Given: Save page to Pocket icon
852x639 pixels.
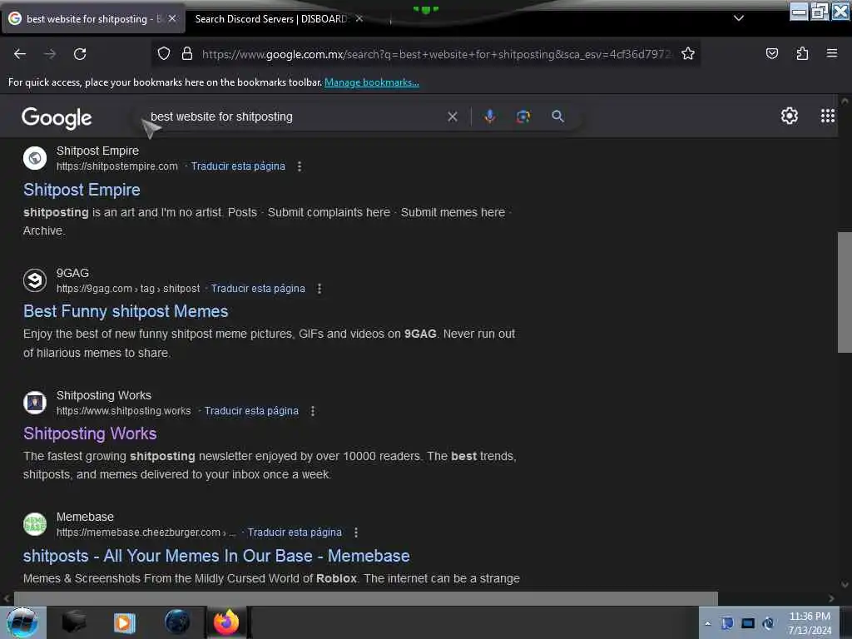Looking at the screenshot, I should [x=772, y=53].
